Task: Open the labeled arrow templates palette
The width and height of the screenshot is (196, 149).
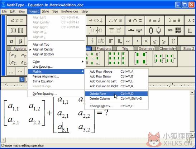Action: (135, 30)
